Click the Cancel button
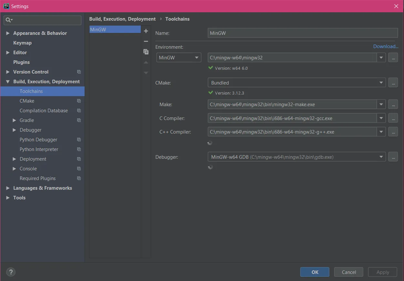 point(349,272)
